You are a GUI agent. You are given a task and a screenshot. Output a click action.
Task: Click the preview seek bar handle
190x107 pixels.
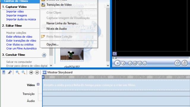(x=115, y=58)
